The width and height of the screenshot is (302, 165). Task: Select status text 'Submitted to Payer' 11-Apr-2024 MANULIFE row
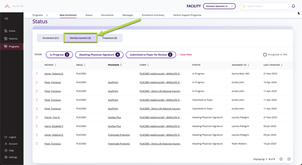202,100
